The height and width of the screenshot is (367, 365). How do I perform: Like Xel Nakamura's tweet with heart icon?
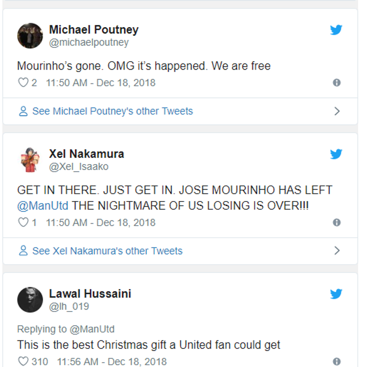tap(23, 222)
